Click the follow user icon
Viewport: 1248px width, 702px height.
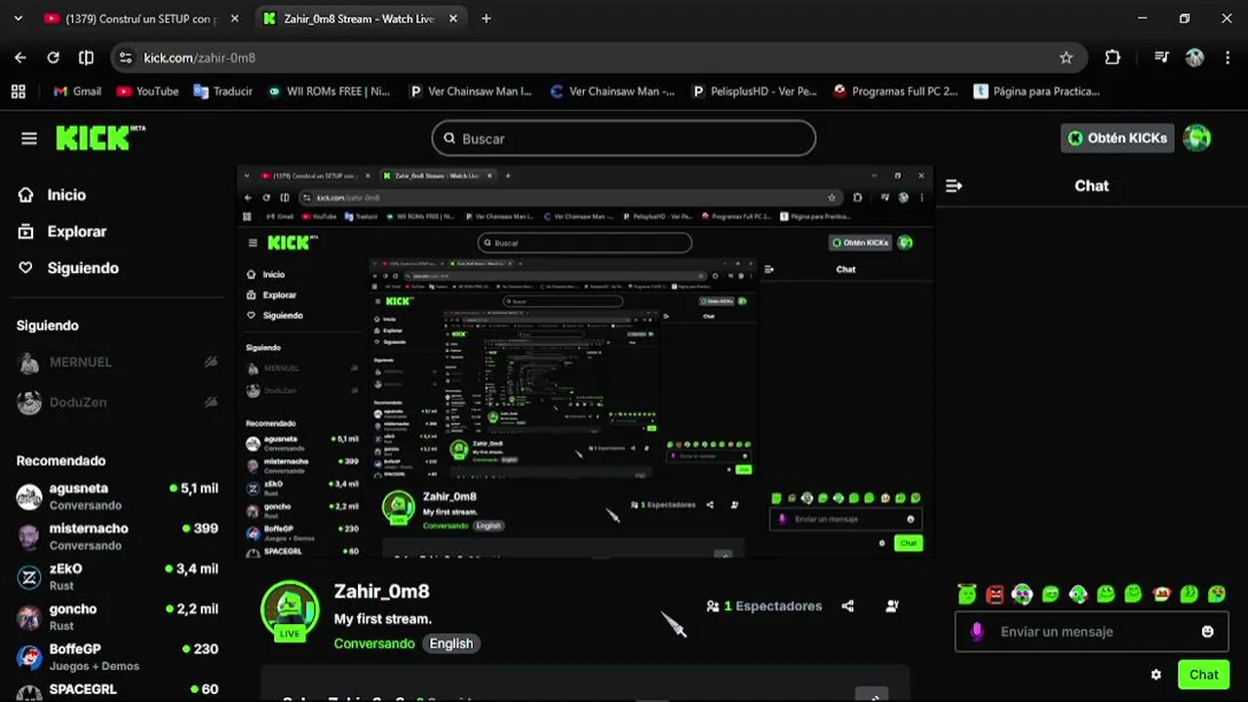coord(891,605)
